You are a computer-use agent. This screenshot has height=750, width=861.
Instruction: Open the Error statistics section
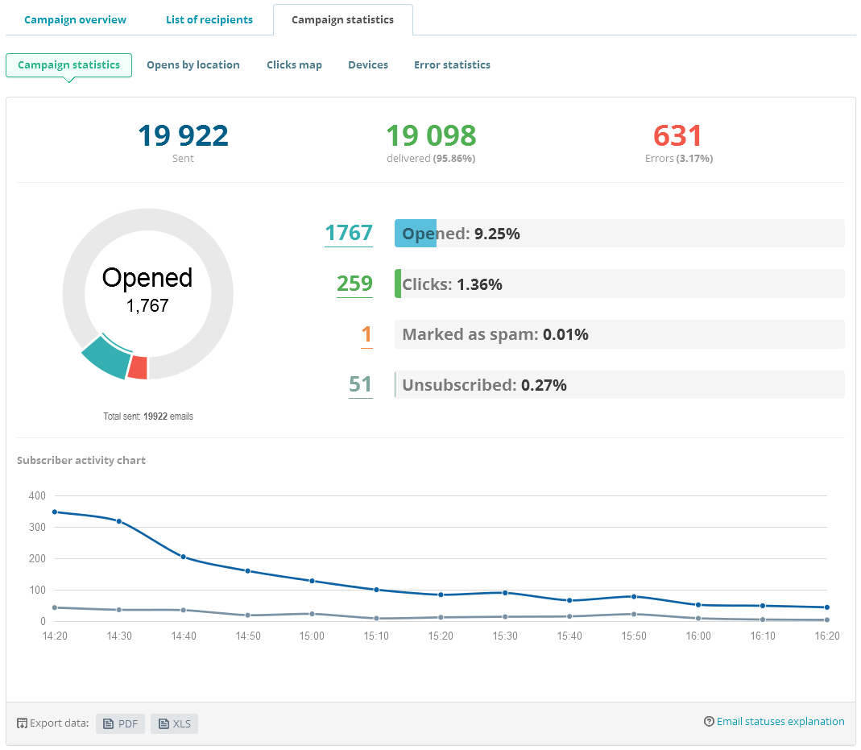[x=452, y=64]
